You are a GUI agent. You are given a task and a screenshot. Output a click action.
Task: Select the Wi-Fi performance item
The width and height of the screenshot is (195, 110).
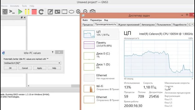click(x=100, y=88)
